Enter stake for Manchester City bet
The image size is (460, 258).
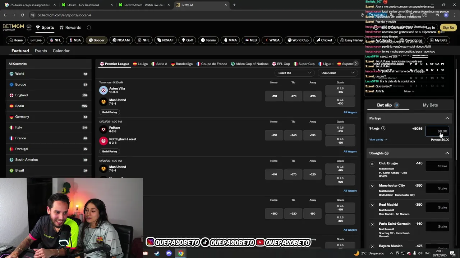437,188
